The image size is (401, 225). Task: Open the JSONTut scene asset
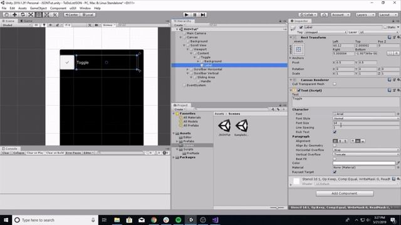[224, 127]
